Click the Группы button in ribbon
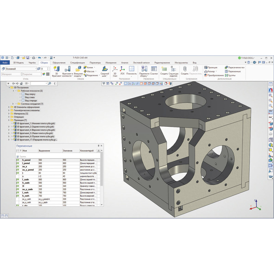 click(232, 75)
